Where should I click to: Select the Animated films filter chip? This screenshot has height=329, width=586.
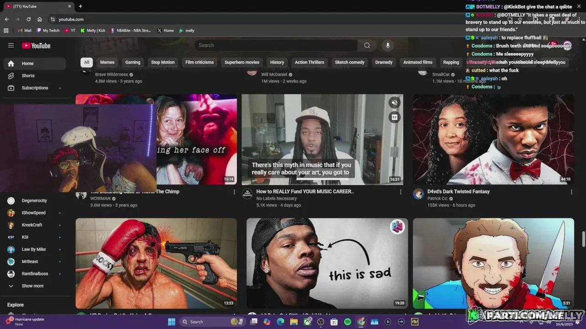coord(418,63)
